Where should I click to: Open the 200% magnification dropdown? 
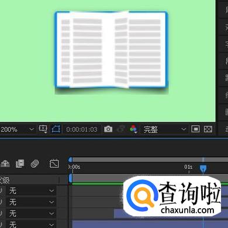[17, 129]
